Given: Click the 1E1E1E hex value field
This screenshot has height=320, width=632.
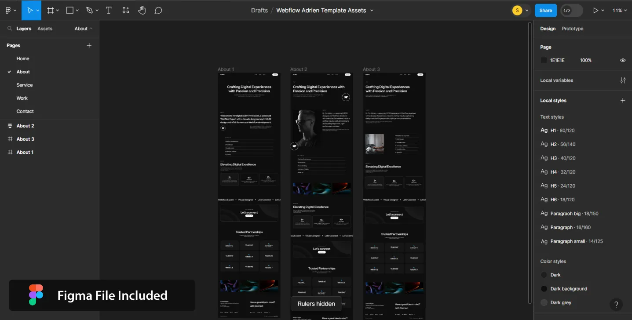Looking at the screenshot, I should click(557, 60).
